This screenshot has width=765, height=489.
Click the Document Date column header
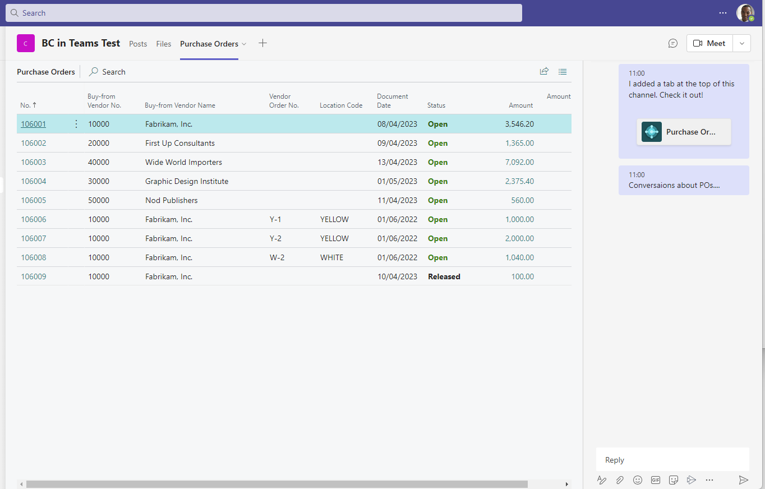pos(393,101)
